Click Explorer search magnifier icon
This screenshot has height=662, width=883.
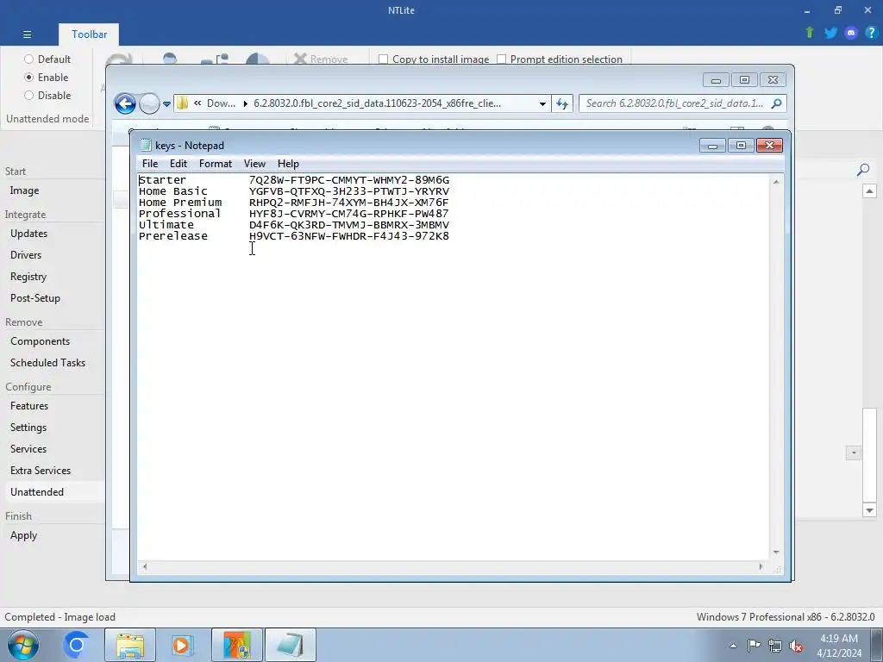pyautogui.click(x=777, y=103)
